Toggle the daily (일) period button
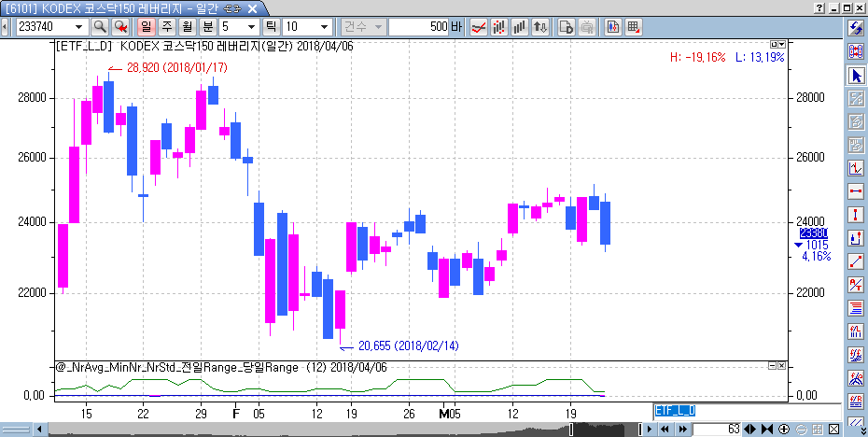This screenshot has height=437, width=868. click(146, 26)
